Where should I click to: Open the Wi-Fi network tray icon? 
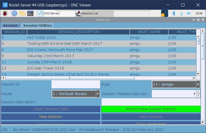[x=181, y=14]
